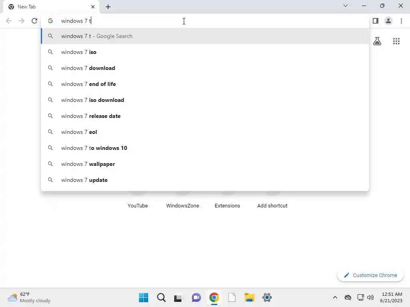Open a new tab with the plus icon
This screenshot has width=410, height=307.
point(108,7)
